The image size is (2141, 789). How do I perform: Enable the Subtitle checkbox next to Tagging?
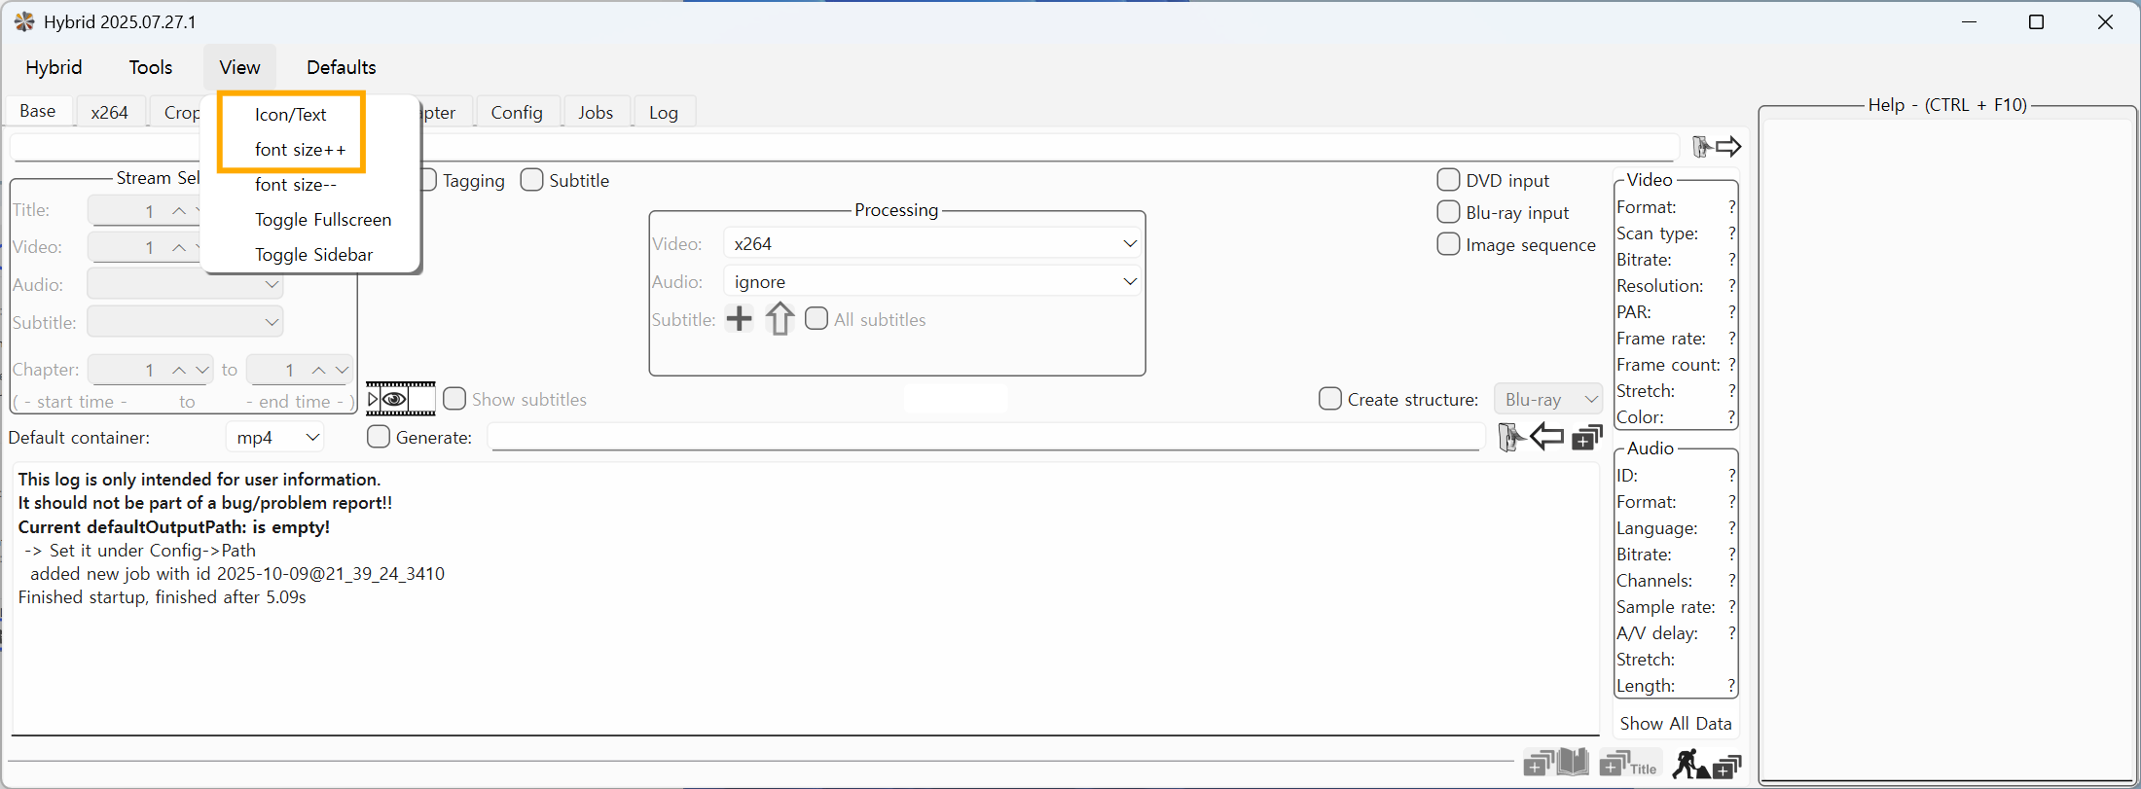click(x=532, y=180)
